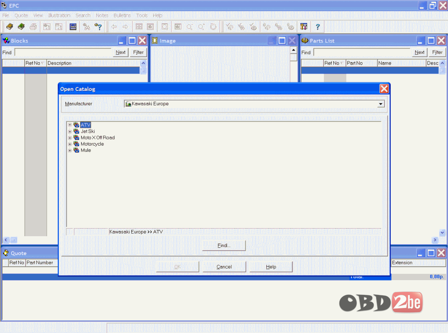Click the EPC application icon in title bar
This screenshot has height=333, width=448.
pyautogui.click(x=4, y=5)
